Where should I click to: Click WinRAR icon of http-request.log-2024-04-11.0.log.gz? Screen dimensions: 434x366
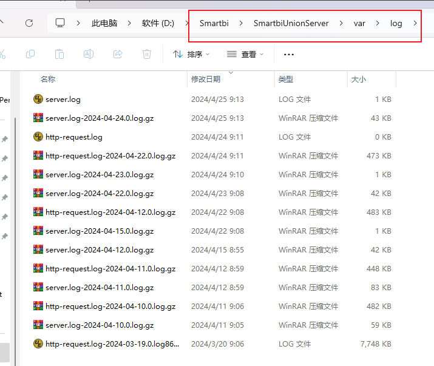pos(38,268)
